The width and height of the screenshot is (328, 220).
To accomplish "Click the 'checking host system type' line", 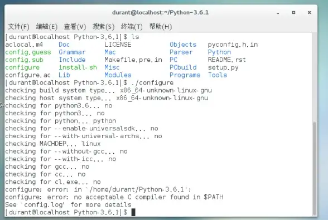I will click(107, 98).
